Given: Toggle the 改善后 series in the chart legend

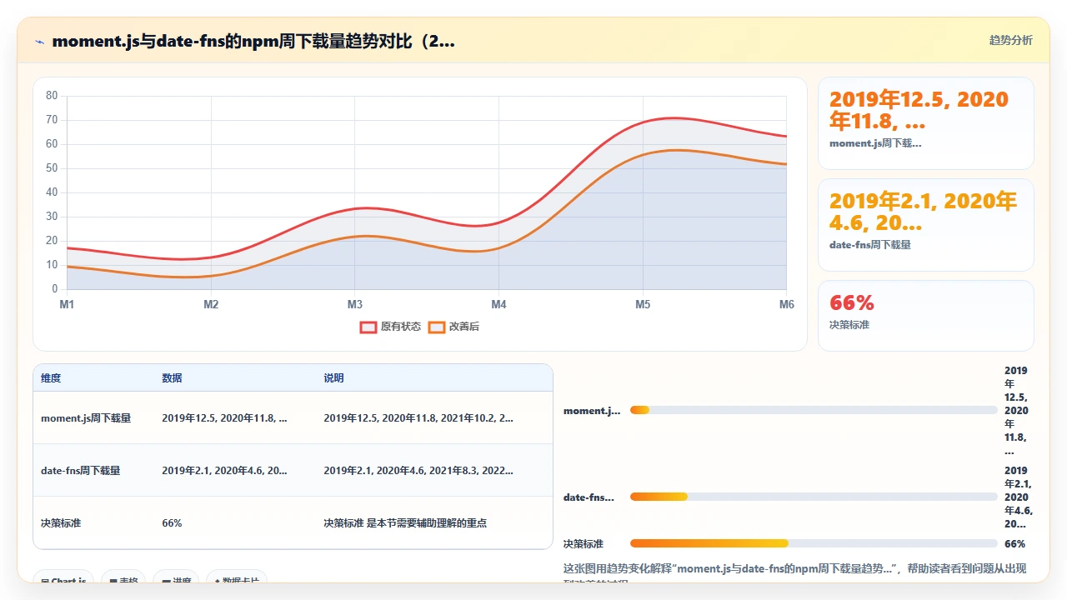Looking at the screenshot, I should point(453,327).
